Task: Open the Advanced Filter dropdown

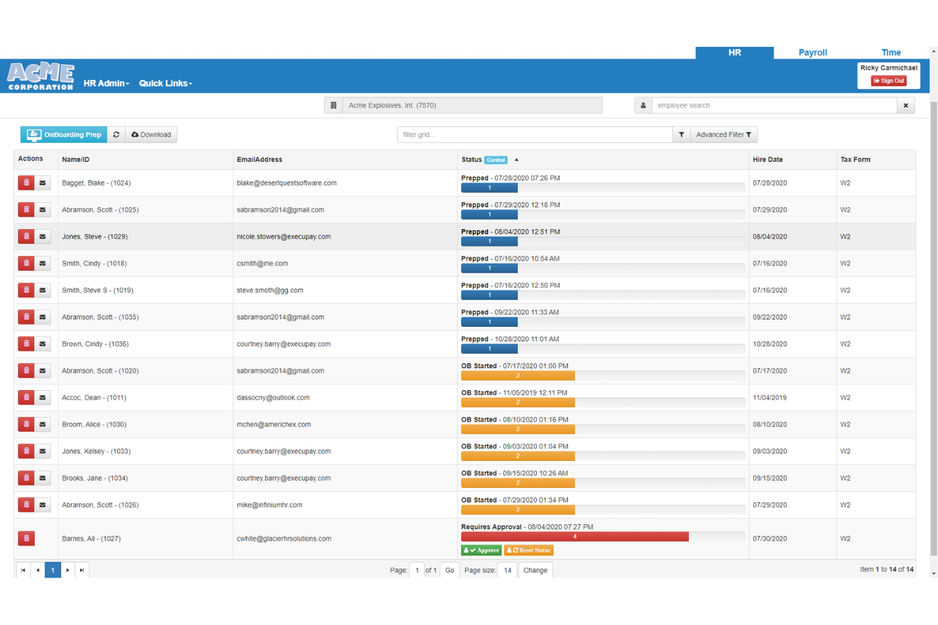Action: 724,134
